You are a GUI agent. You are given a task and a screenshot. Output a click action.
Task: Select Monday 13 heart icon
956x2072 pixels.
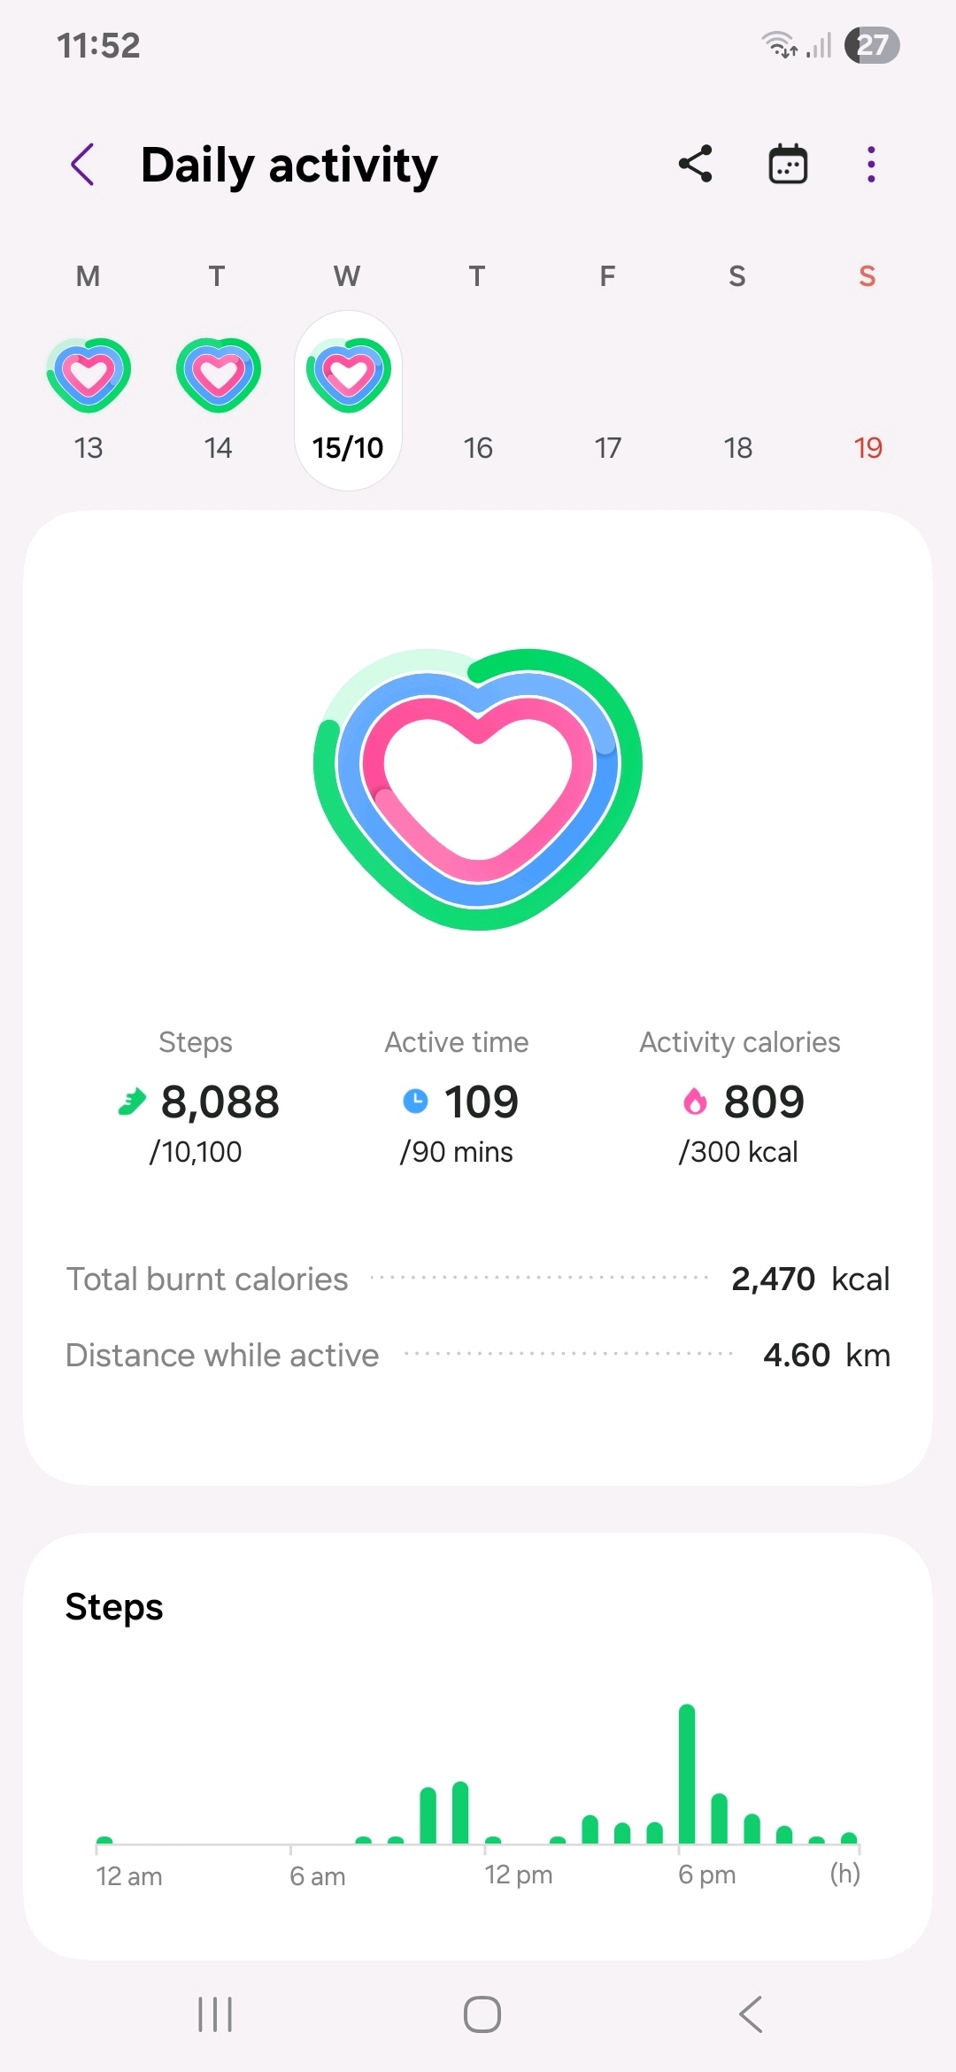(89, 375)
